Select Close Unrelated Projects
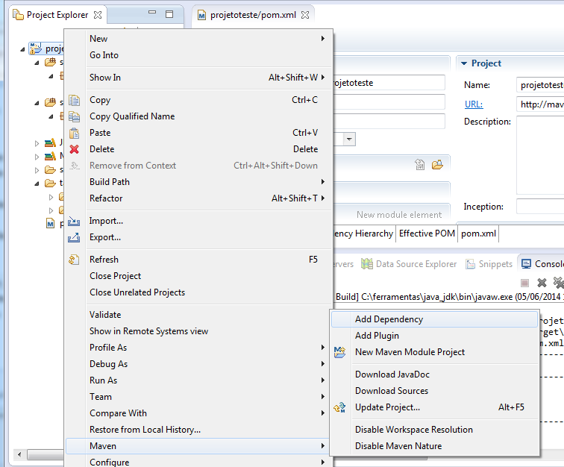This screenshot has height=467, width=564. (x=198, y=292)
